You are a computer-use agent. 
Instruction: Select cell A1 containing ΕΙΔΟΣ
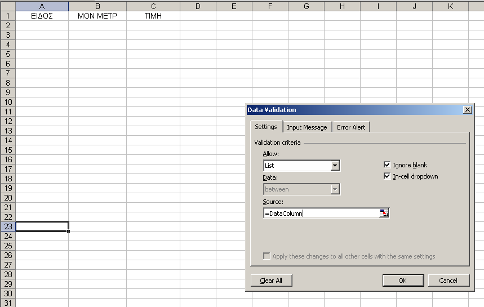pyautogui.click(x=42, y=16)
